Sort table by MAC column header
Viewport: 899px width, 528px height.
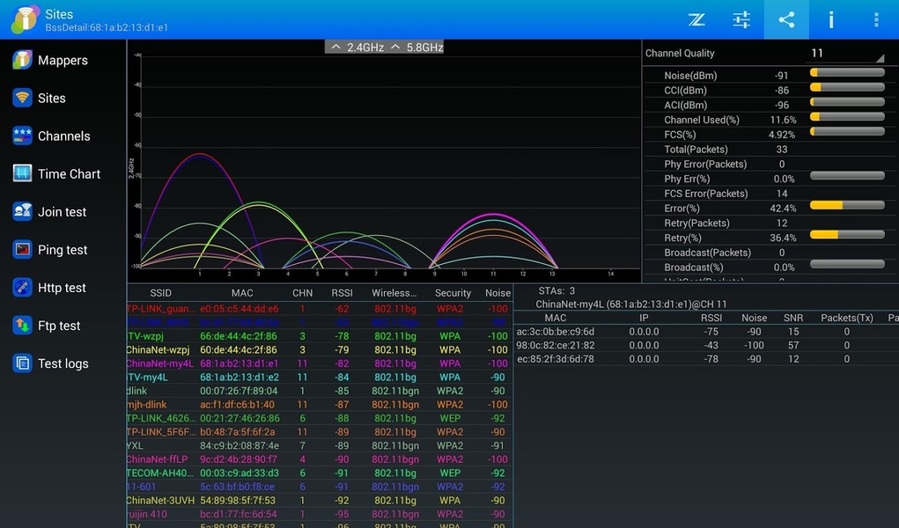[242, 293]
